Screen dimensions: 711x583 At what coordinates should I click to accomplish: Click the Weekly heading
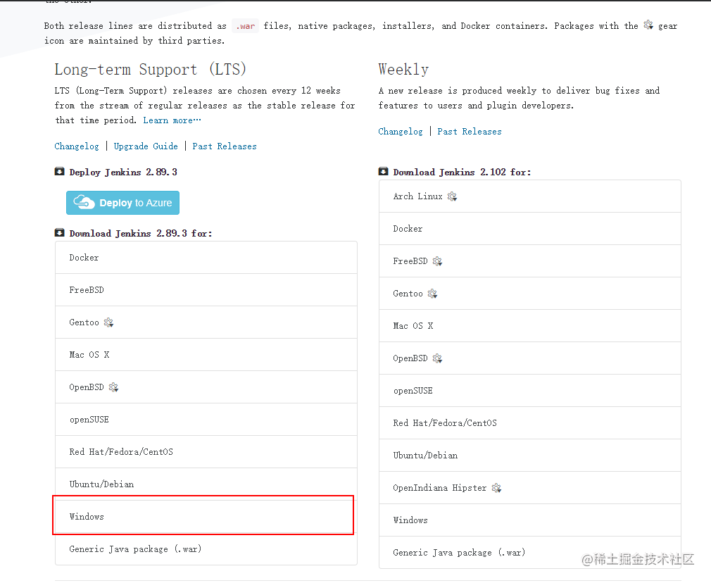pos(403,70)
